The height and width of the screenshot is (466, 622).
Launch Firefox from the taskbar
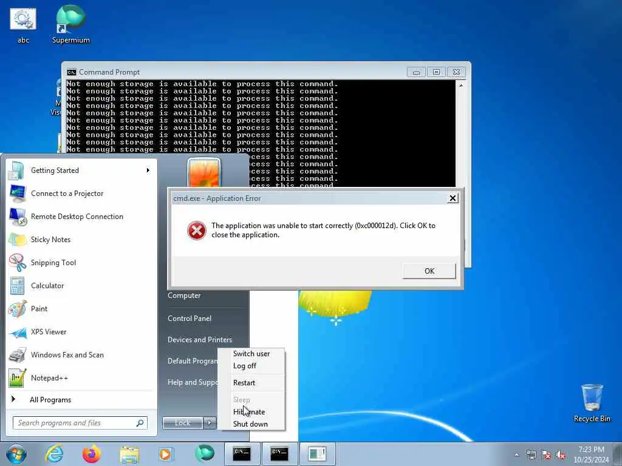coord(92,454)
